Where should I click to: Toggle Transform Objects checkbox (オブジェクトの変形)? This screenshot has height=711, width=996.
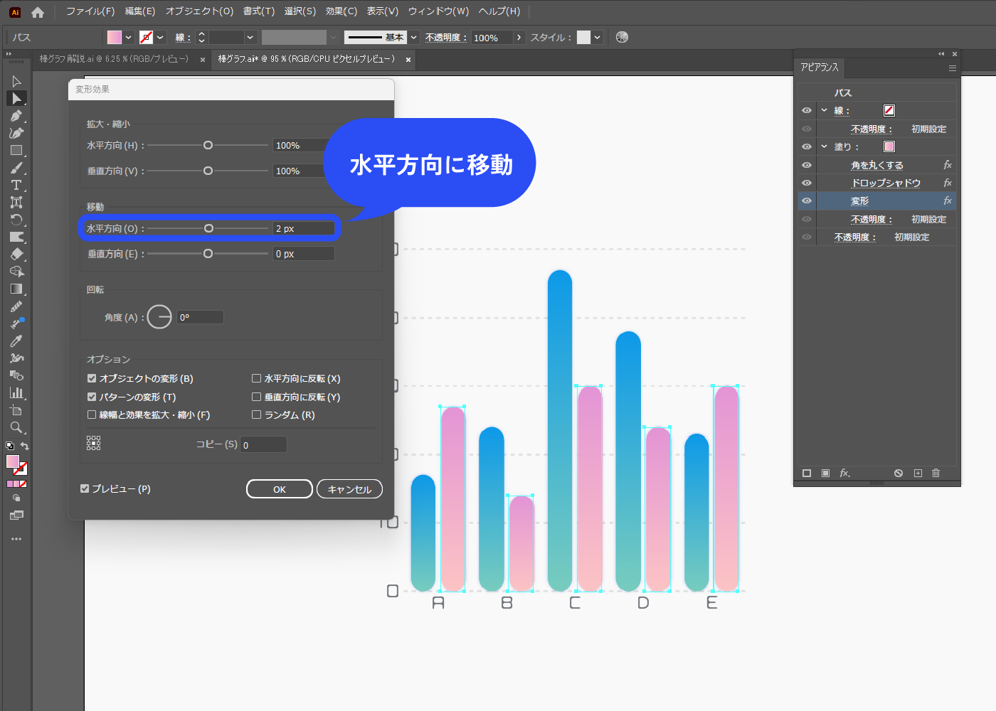click(x=92, y=378)
